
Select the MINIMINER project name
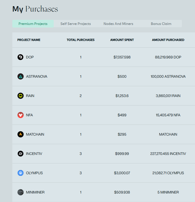(35, 192)
